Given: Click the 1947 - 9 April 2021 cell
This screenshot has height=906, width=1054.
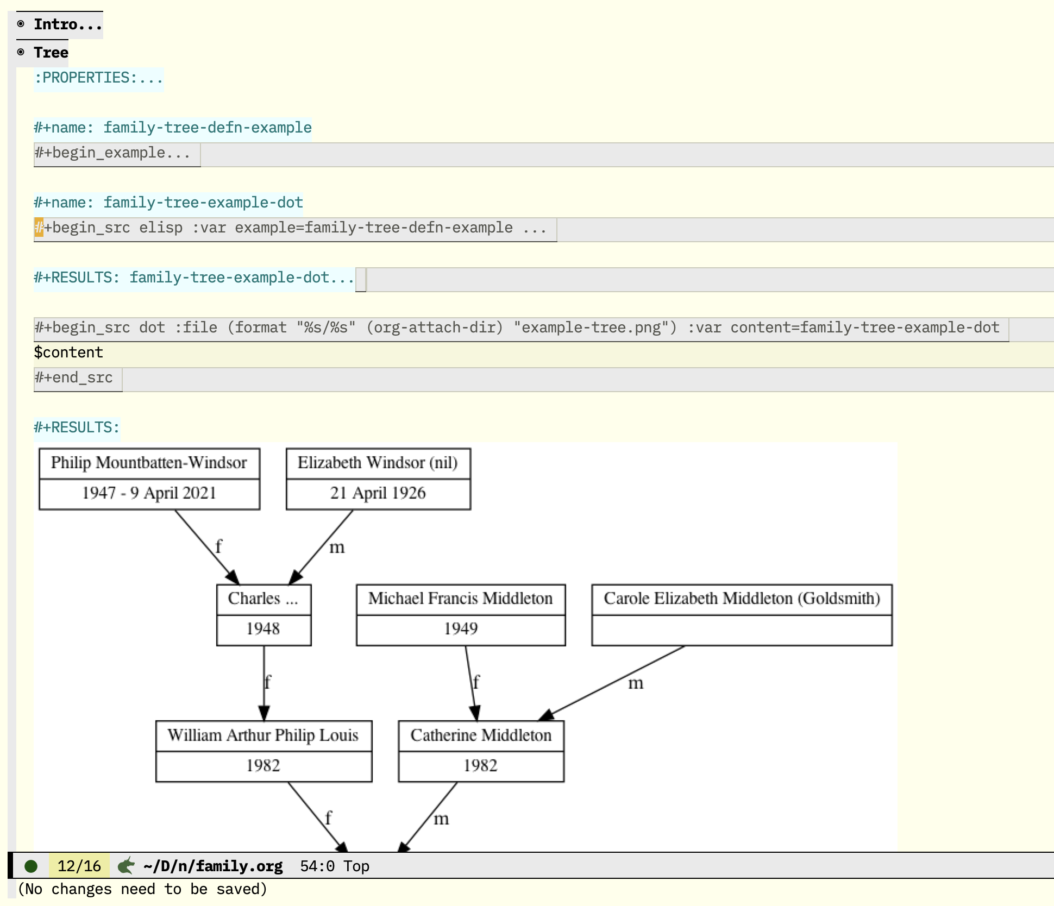Looking at the screenshot, I should coord(149,494).
